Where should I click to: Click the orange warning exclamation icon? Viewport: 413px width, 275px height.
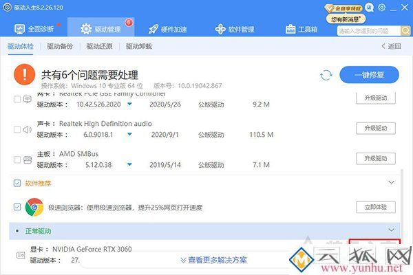pyautogui.click(x=25, y=74)
